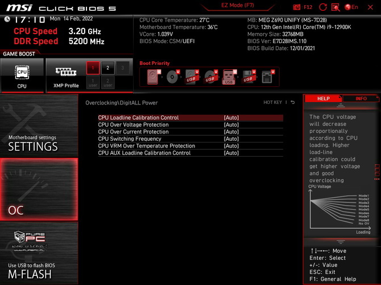Viewport: 381px width, 285px height.
Task: Toggle the CPU Game Boost button
Action: tap(22, 76)
